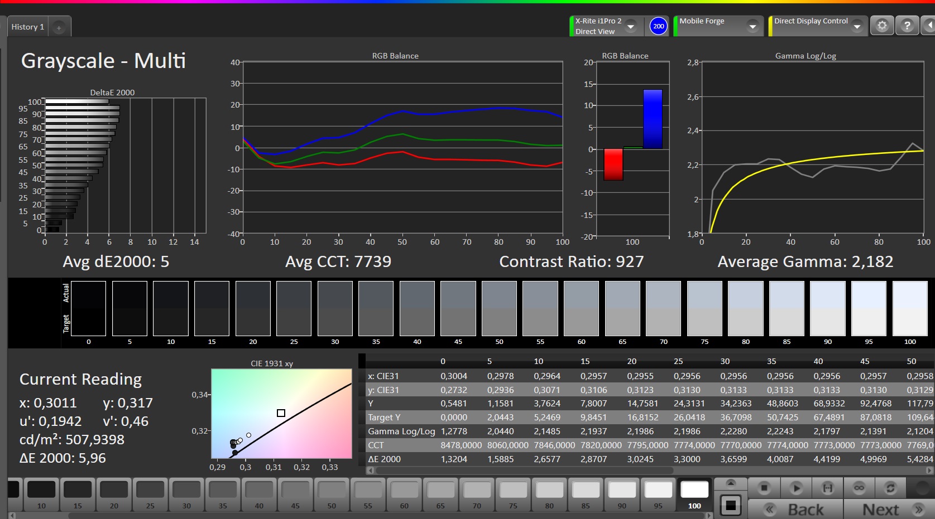Click the refresh reading button

(890, 488)
